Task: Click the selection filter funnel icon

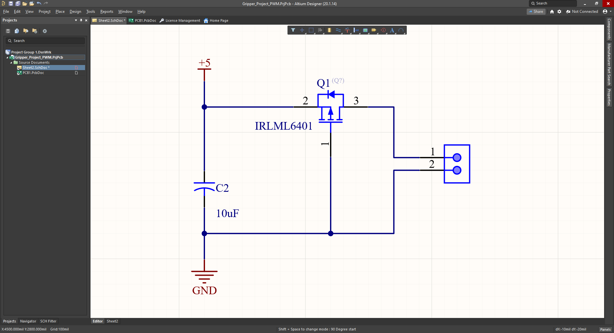Action: (293, 30)
